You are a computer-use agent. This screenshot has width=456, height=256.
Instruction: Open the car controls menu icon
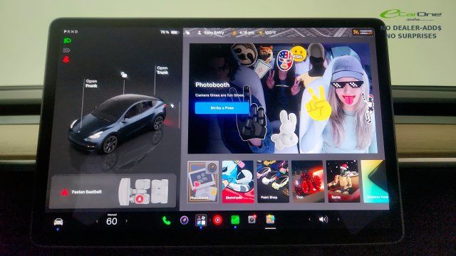[58, 222]
